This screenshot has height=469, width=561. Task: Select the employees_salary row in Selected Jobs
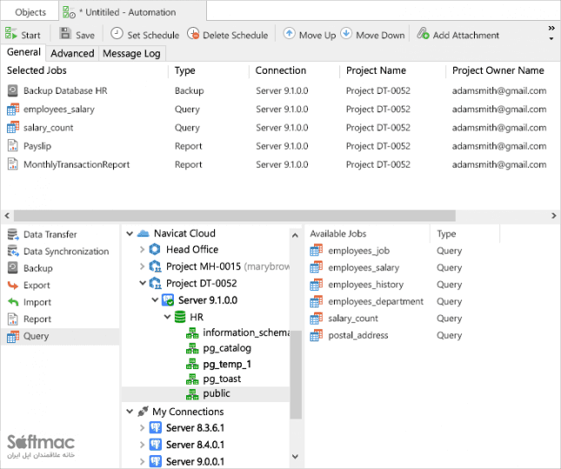point(280,109)
